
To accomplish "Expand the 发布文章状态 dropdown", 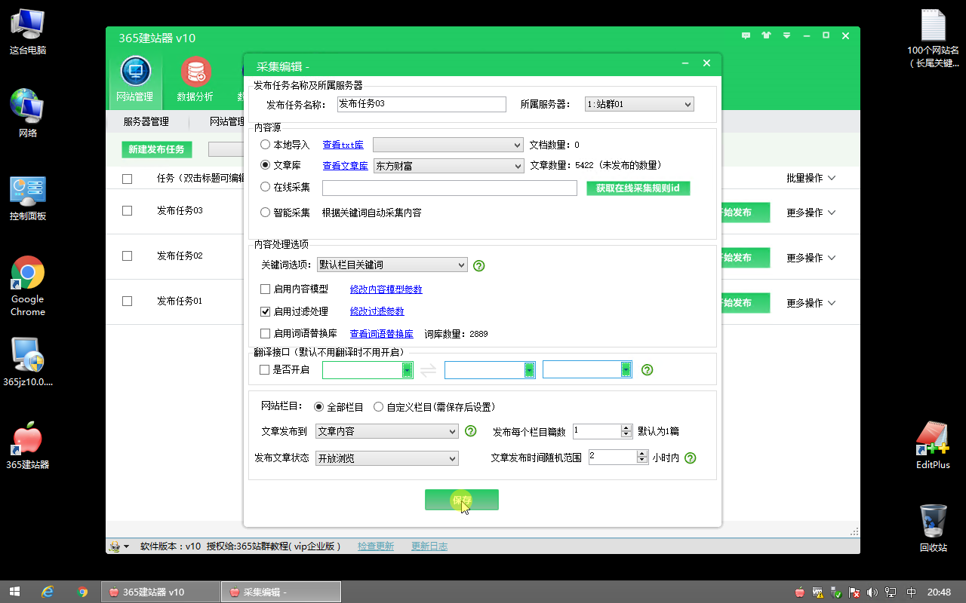I will [386, 458].
